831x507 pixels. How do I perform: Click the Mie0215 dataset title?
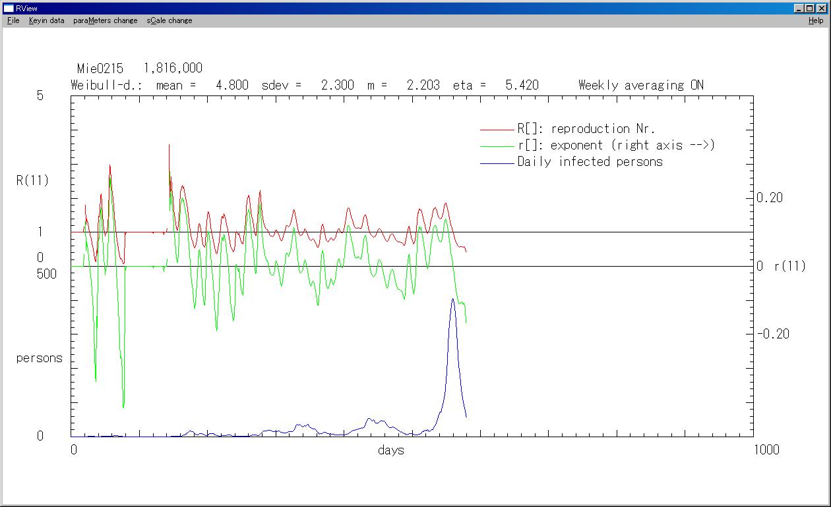[x=100, y=68]
